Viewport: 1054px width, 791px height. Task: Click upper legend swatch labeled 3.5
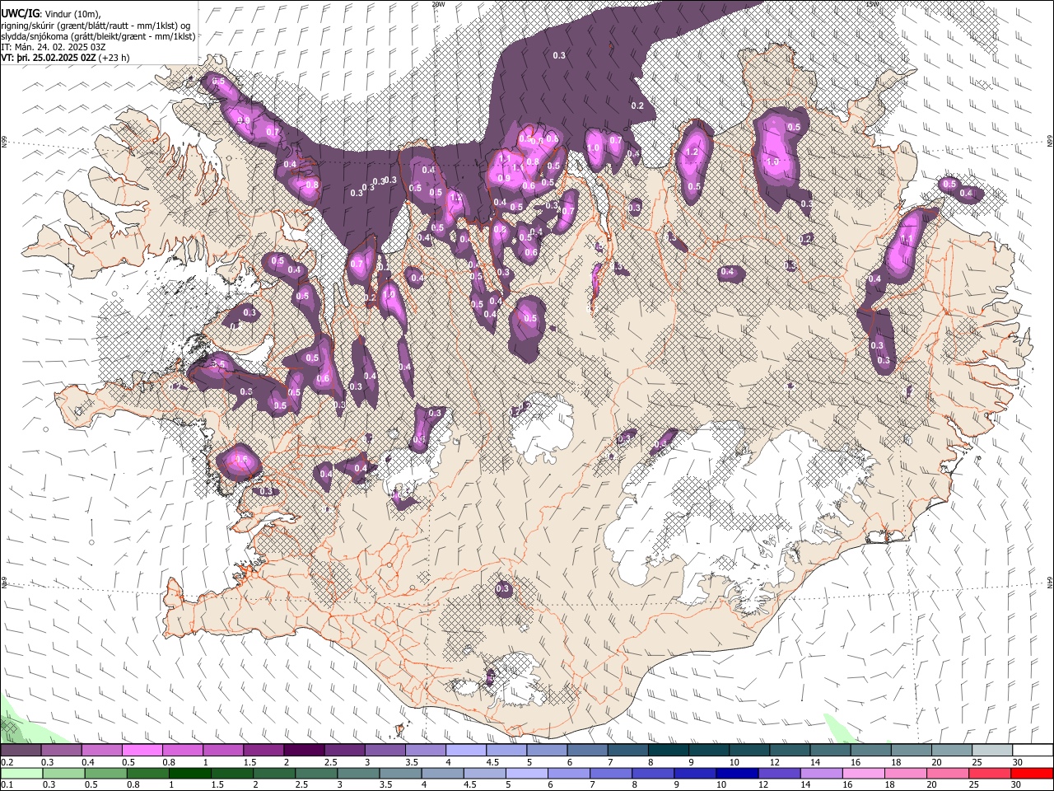click(427, 751)
